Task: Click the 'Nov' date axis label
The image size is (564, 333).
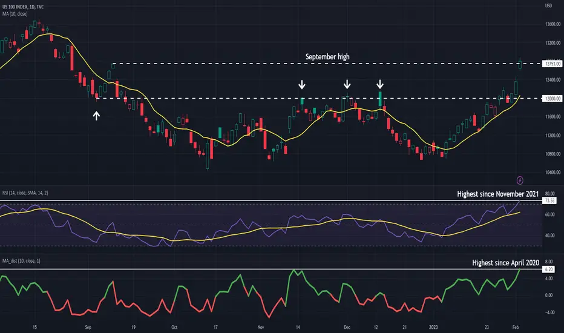Action: [261, 327]
